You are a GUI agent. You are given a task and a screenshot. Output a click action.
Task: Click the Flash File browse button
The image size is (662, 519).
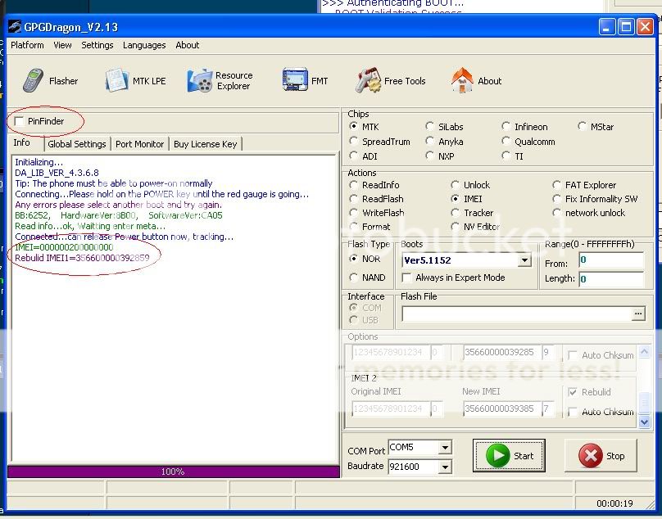point(638,314)
